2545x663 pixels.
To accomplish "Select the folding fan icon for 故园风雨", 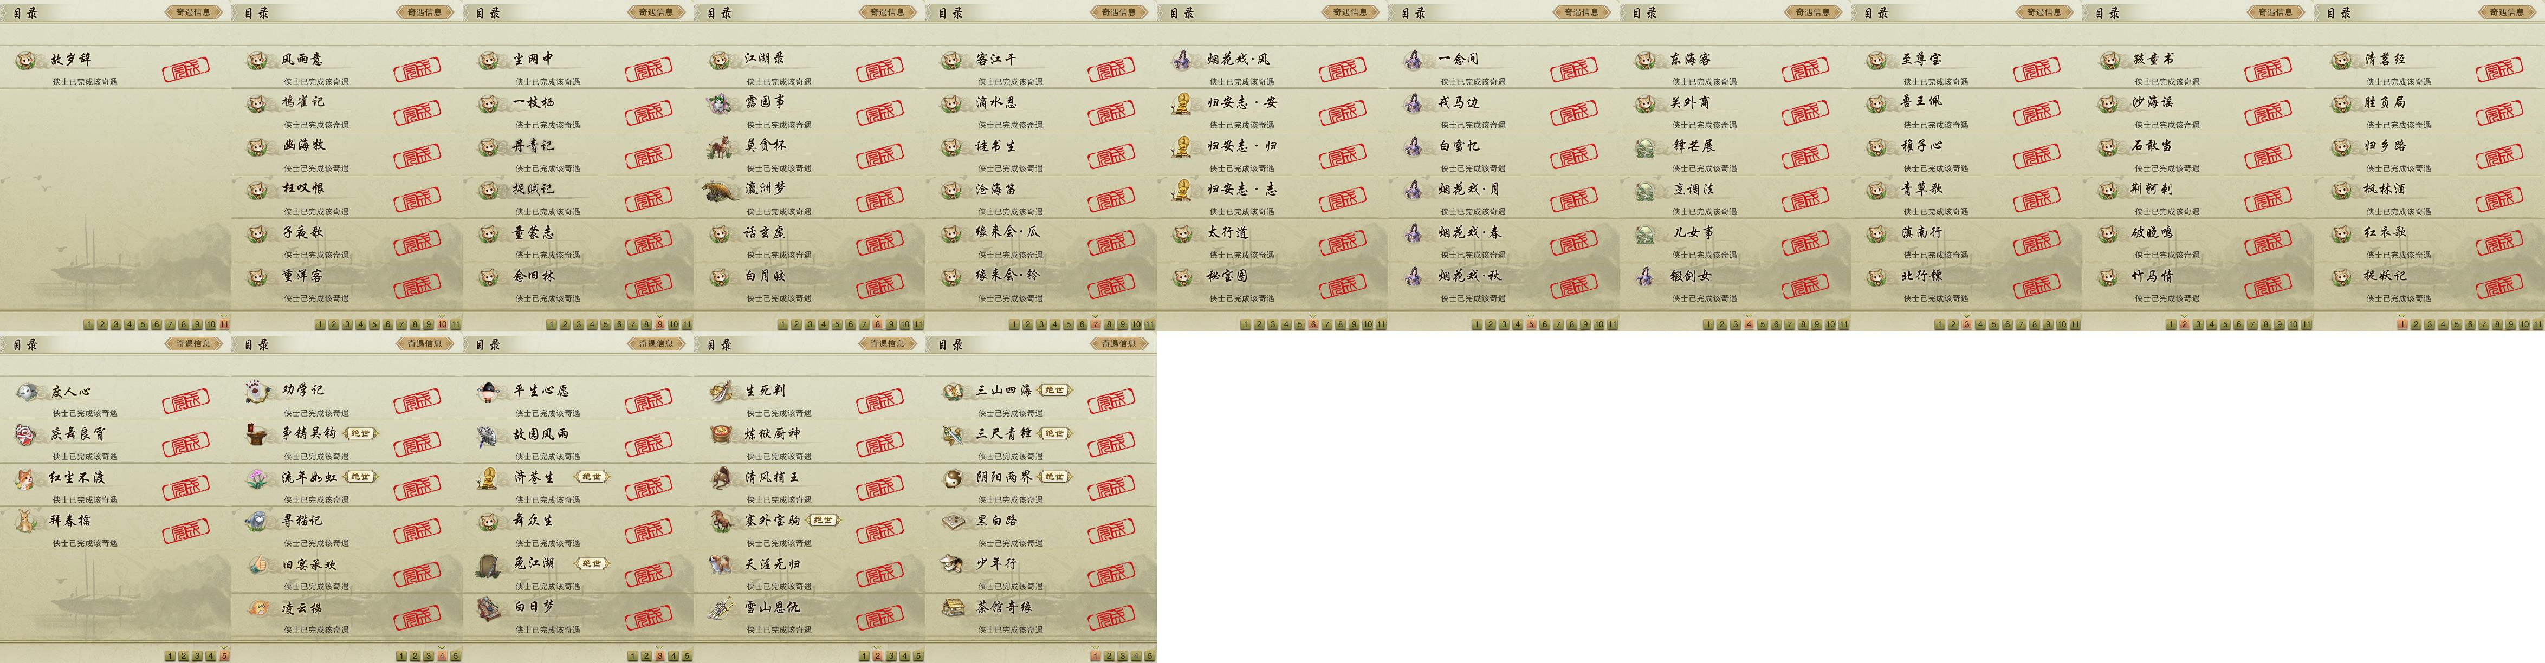I will pos(490,435).
